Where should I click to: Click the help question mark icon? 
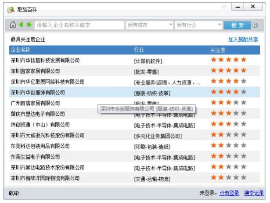pyautogui.click(x=255, y=26)
